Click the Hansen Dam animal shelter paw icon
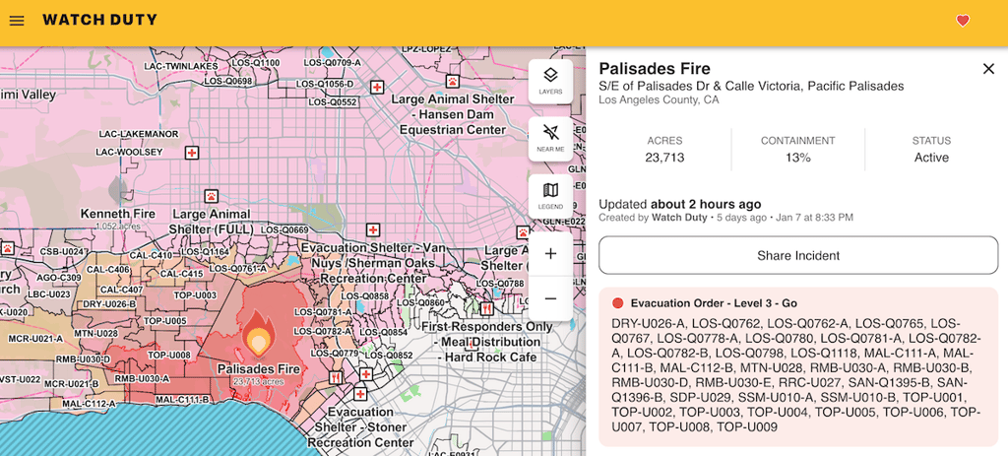1008x456 pixels. [x=453, y=82]
